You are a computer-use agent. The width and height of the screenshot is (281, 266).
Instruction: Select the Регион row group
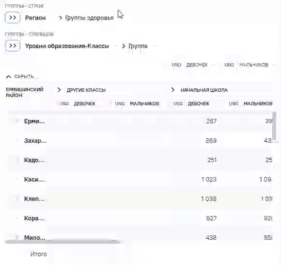tap(35, 18)
